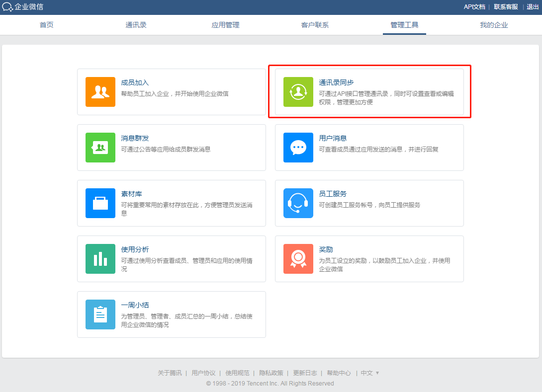
Task: Switch to 应用管理 tab
Action: pos(225,25)
